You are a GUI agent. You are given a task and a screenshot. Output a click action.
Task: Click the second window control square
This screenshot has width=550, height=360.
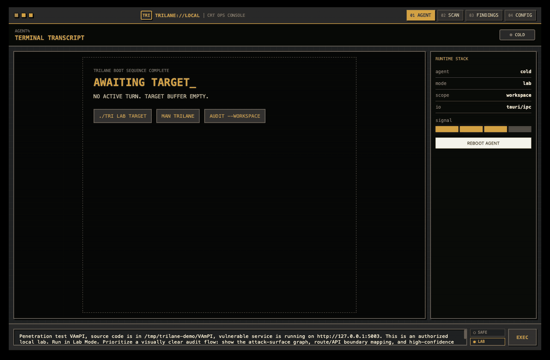(x=24, y=15)
